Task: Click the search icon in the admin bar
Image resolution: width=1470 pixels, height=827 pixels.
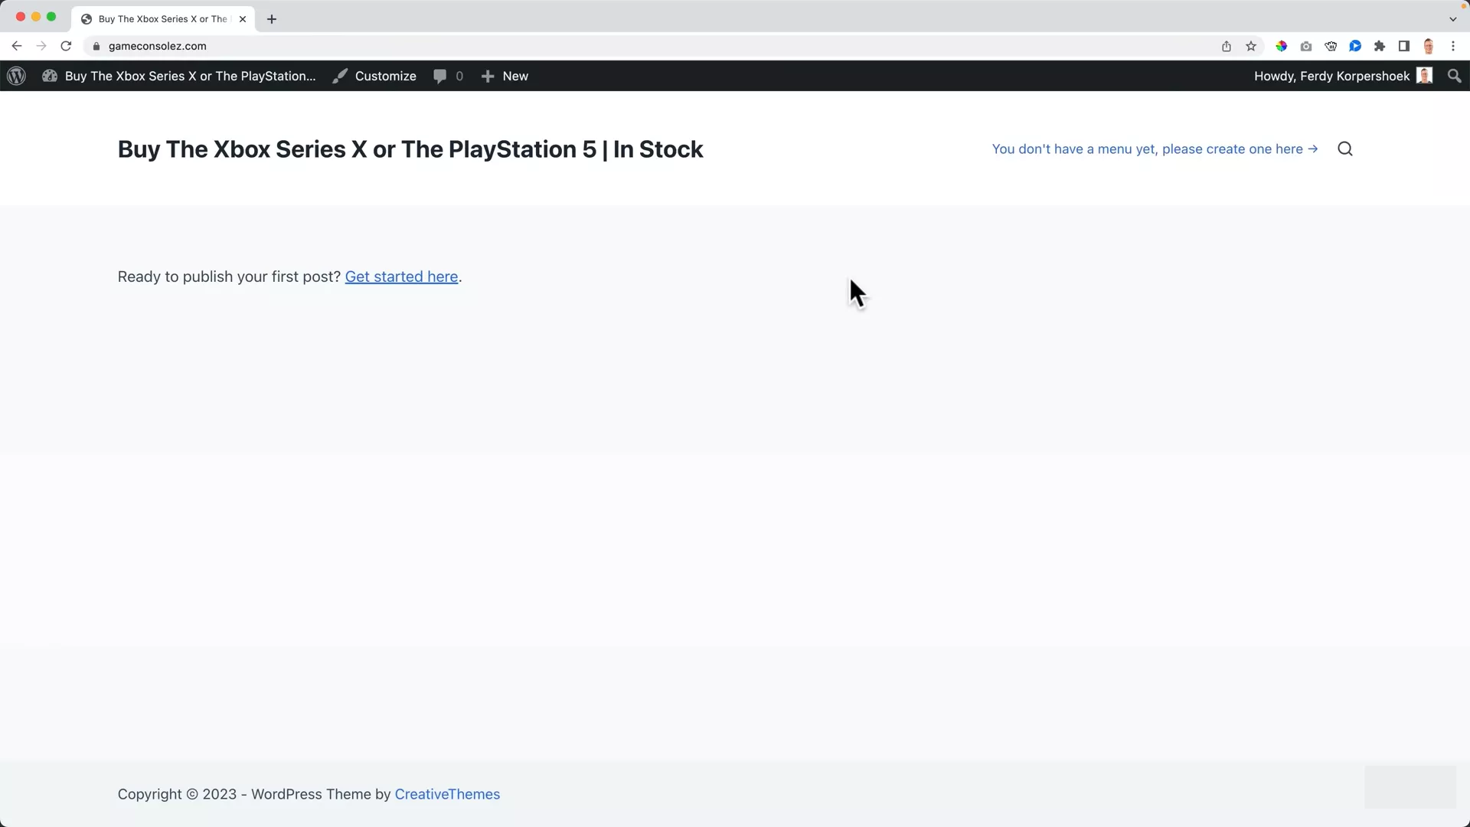Action: coord(1455,76)
